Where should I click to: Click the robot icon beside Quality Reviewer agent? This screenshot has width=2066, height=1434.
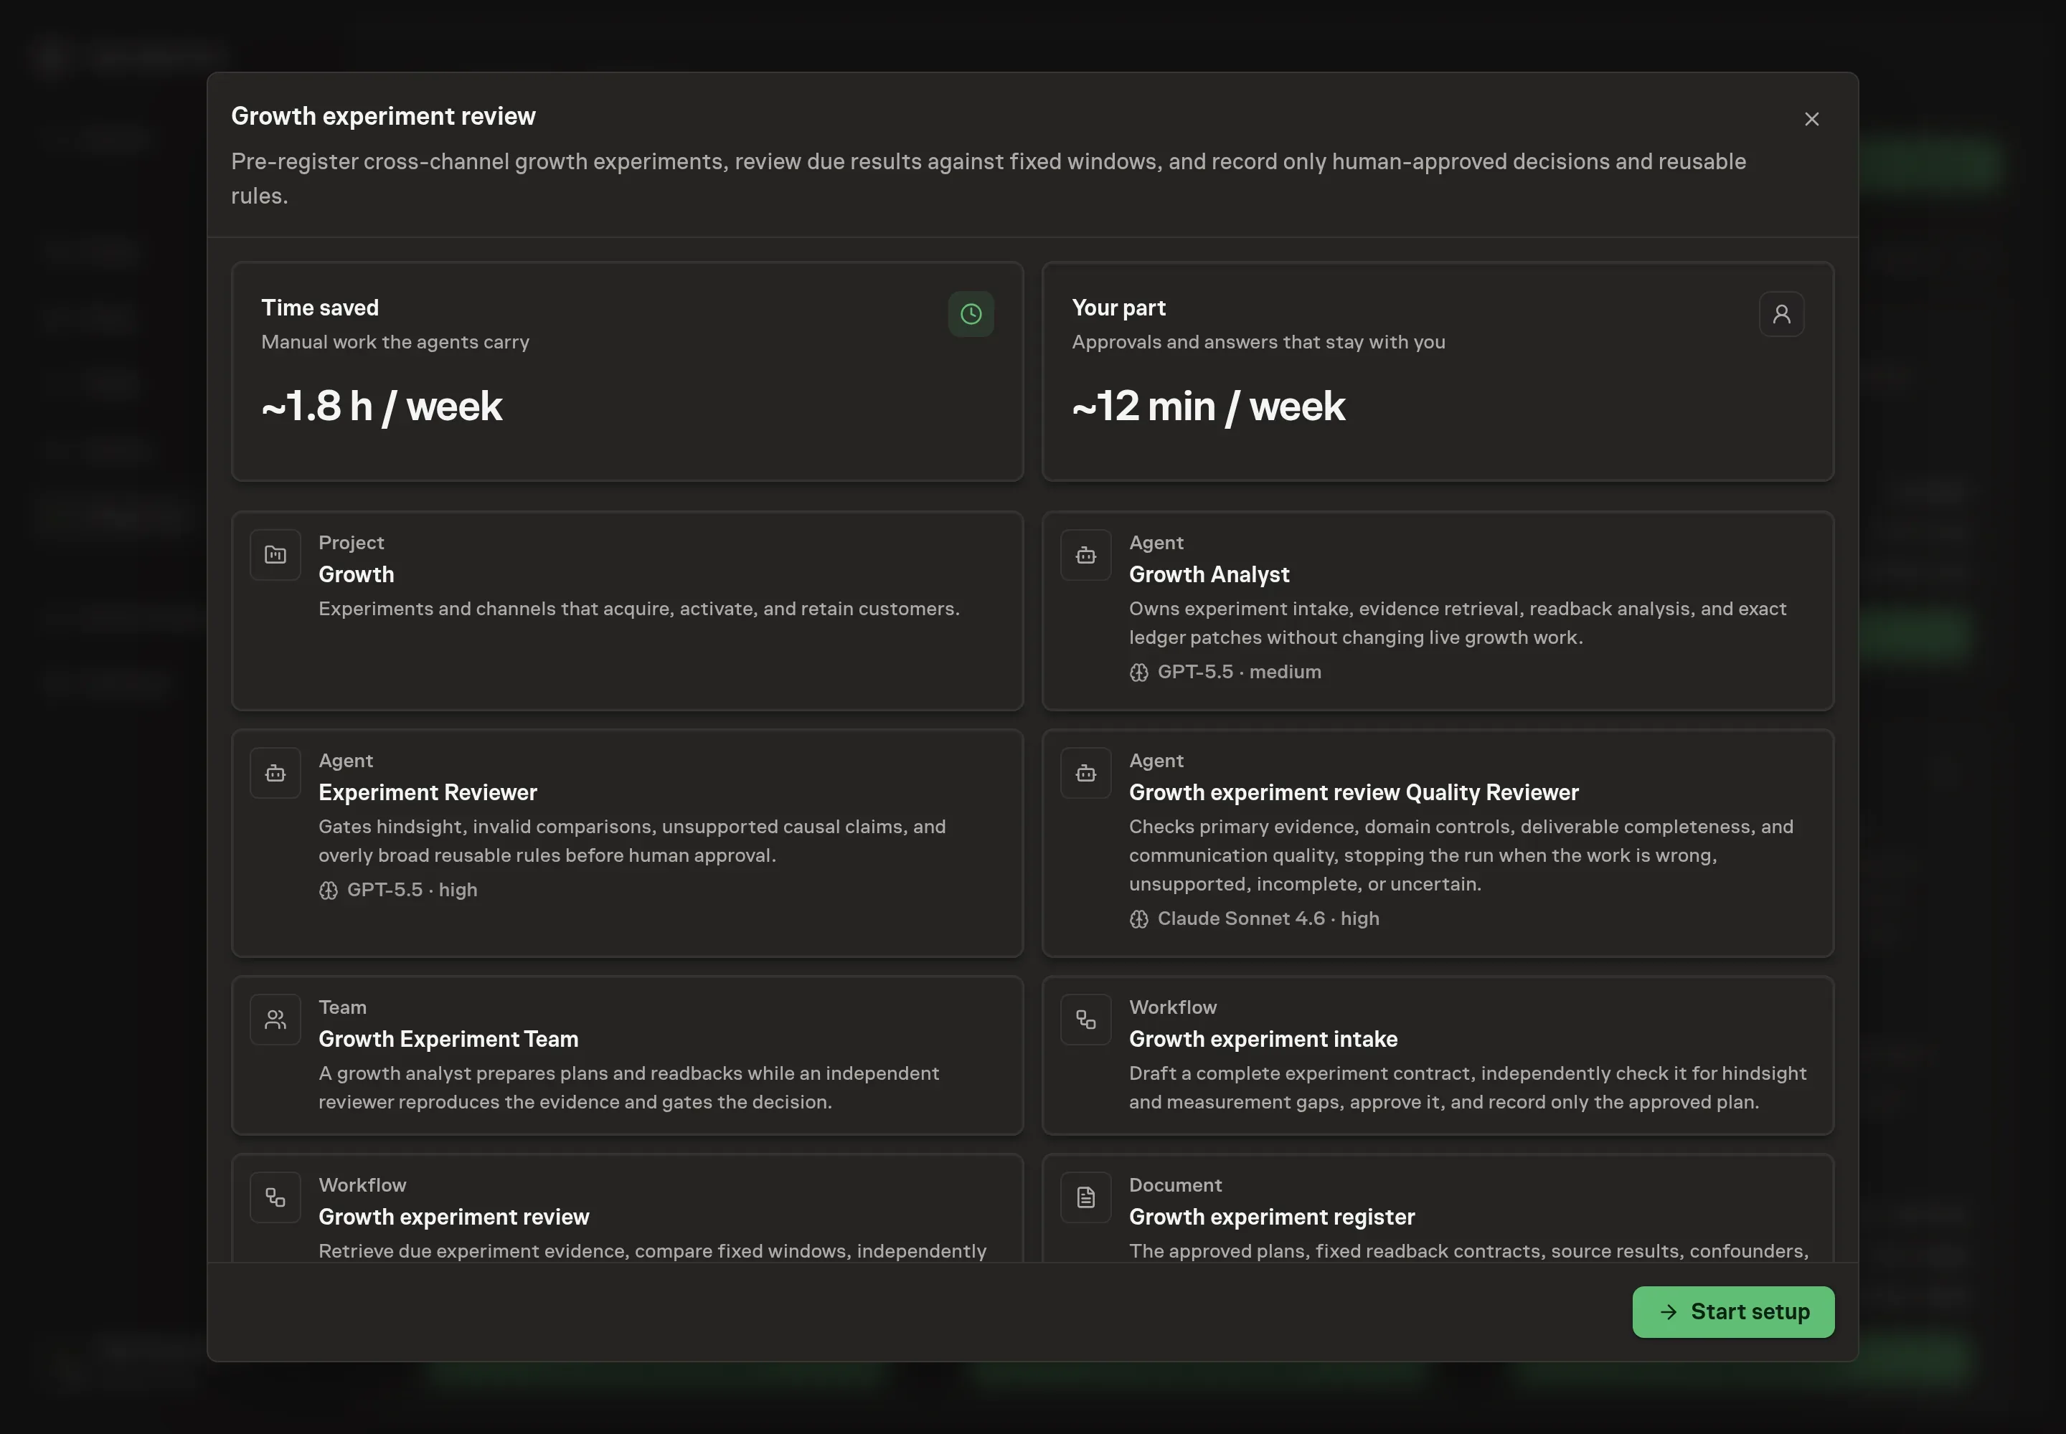tap(1085, 773)
